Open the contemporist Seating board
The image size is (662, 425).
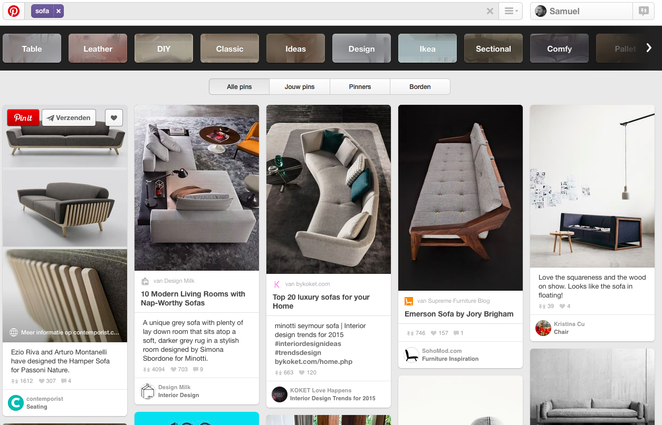[45, 403]
